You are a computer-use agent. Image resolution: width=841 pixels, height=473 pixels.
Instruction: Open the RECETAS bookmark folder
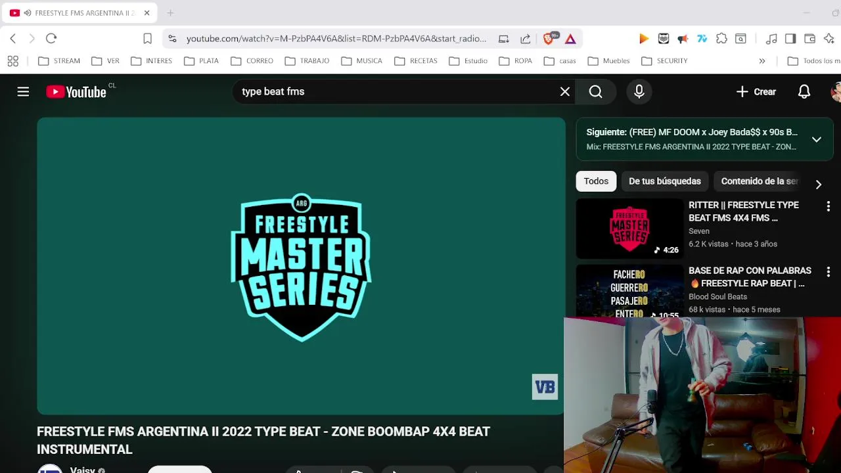point(416,61)
